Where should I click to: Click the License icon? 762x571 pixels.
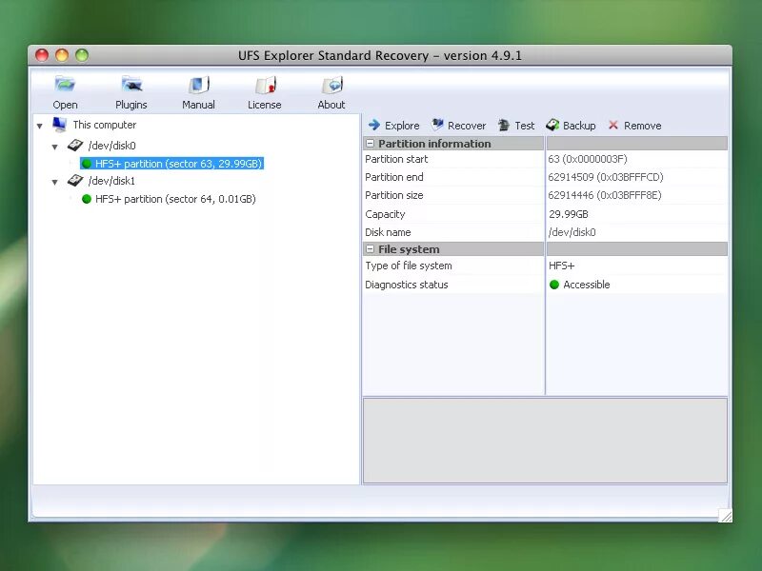point(266,85)
